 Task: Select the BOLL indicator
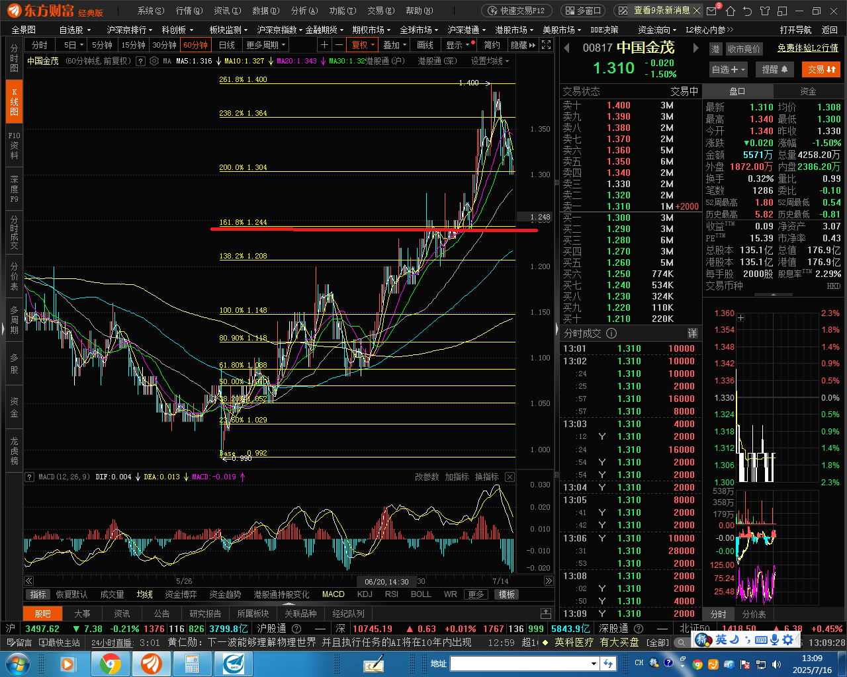coord(421,594)
